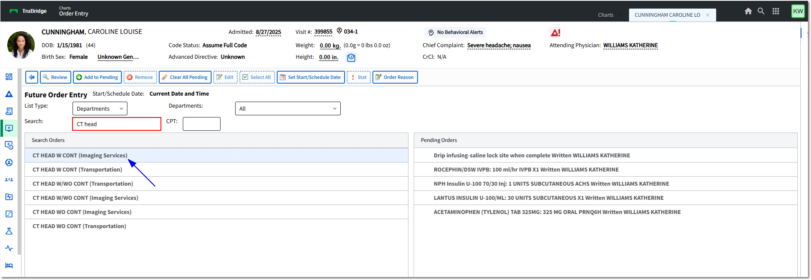Click the Review button
Screen dimensions: 811x280
coord(55,77)
